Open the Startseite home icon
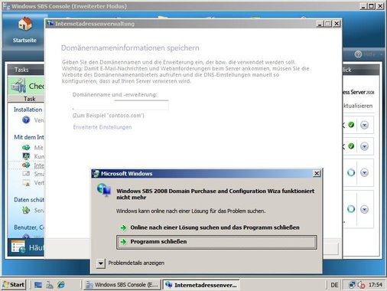Viewport: 387px width, 291px height. point(24,25)
